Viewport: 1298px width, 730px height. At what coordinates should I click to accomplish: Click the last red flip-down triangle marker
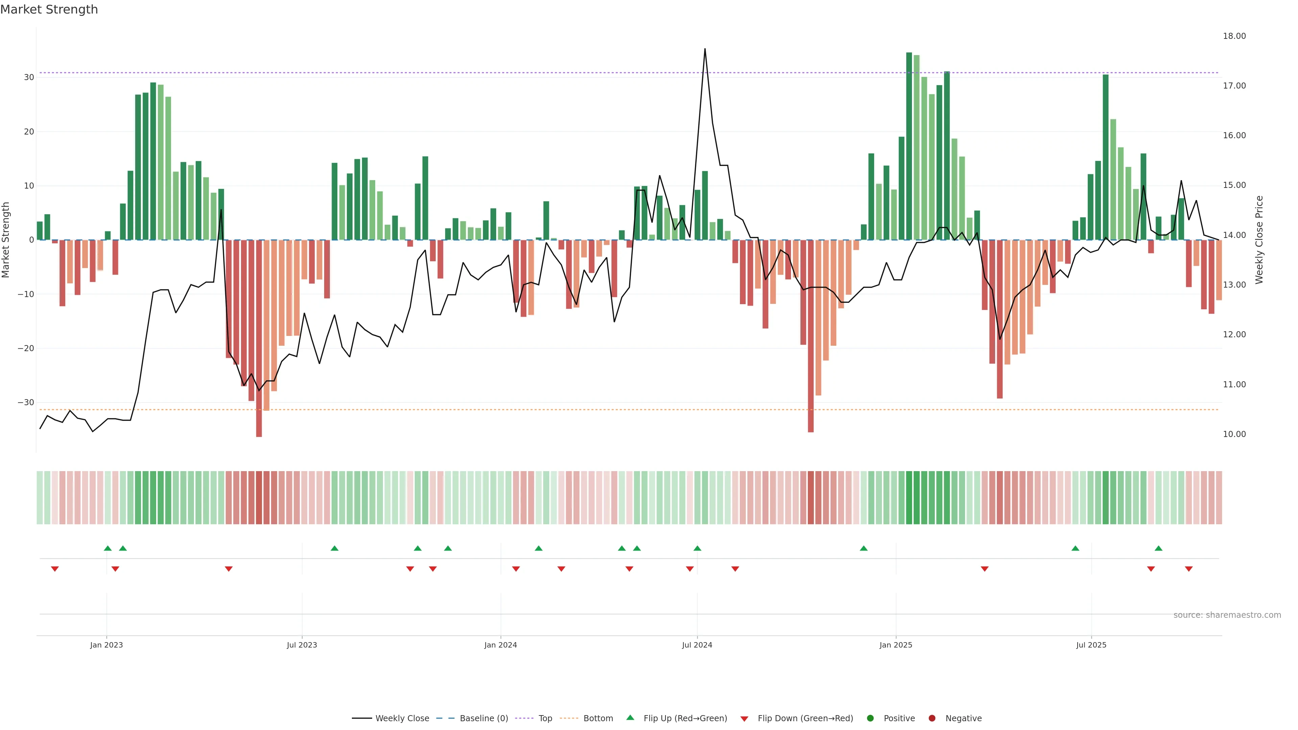[1189, 569]
